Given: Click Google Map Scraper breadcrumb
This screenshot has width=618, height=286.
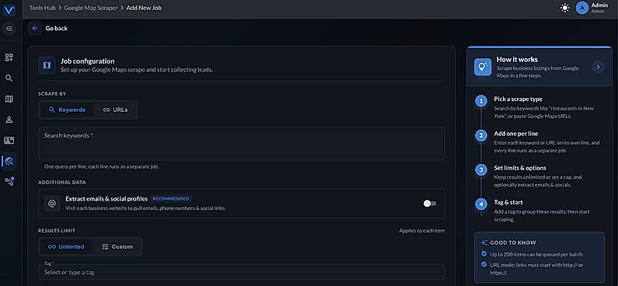Looking at the screenshot, I should click(91, 8).
